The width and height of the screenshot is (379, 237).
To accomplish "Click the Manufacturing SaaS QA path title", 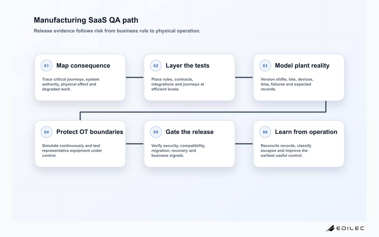I will pyautogui.click(x=86, y=20).
